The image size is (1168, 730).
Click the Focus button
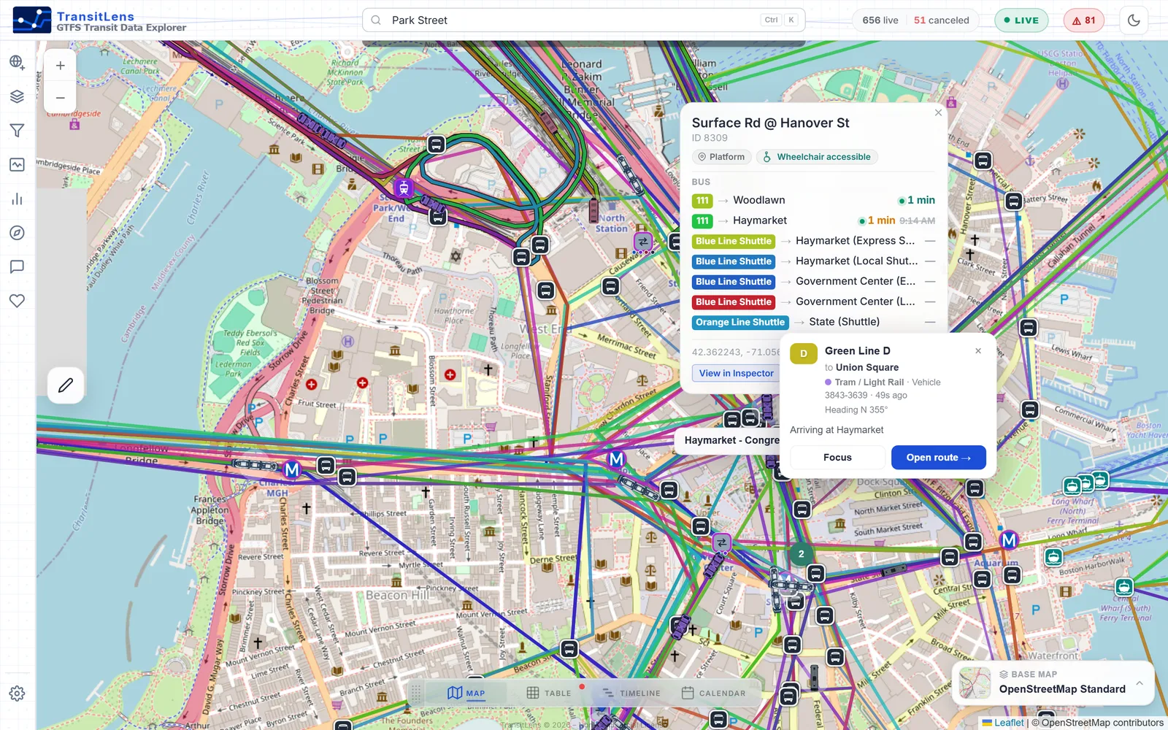(837, 458)
